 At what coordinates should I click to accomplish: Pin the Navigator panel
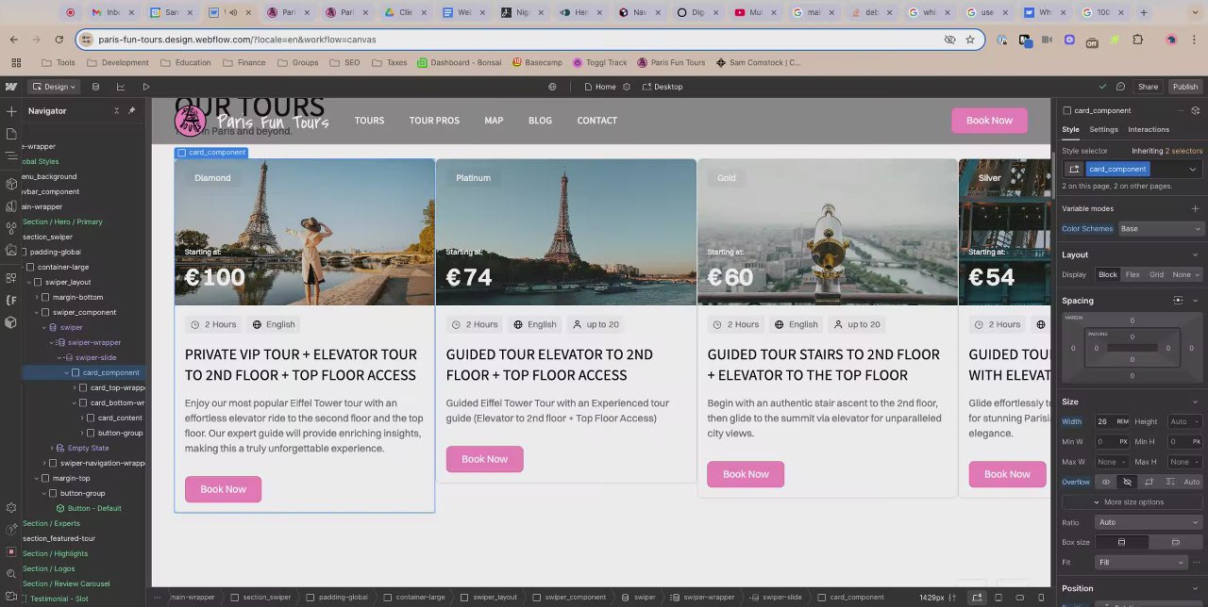click(131, 111)
